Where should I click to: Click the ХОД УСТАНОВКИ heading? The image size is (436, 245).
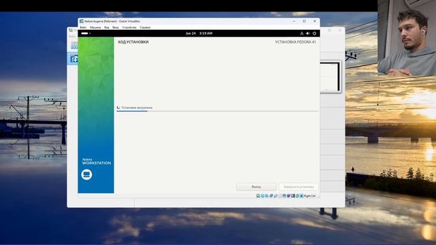pyautogui.click(x=134, y=42)
